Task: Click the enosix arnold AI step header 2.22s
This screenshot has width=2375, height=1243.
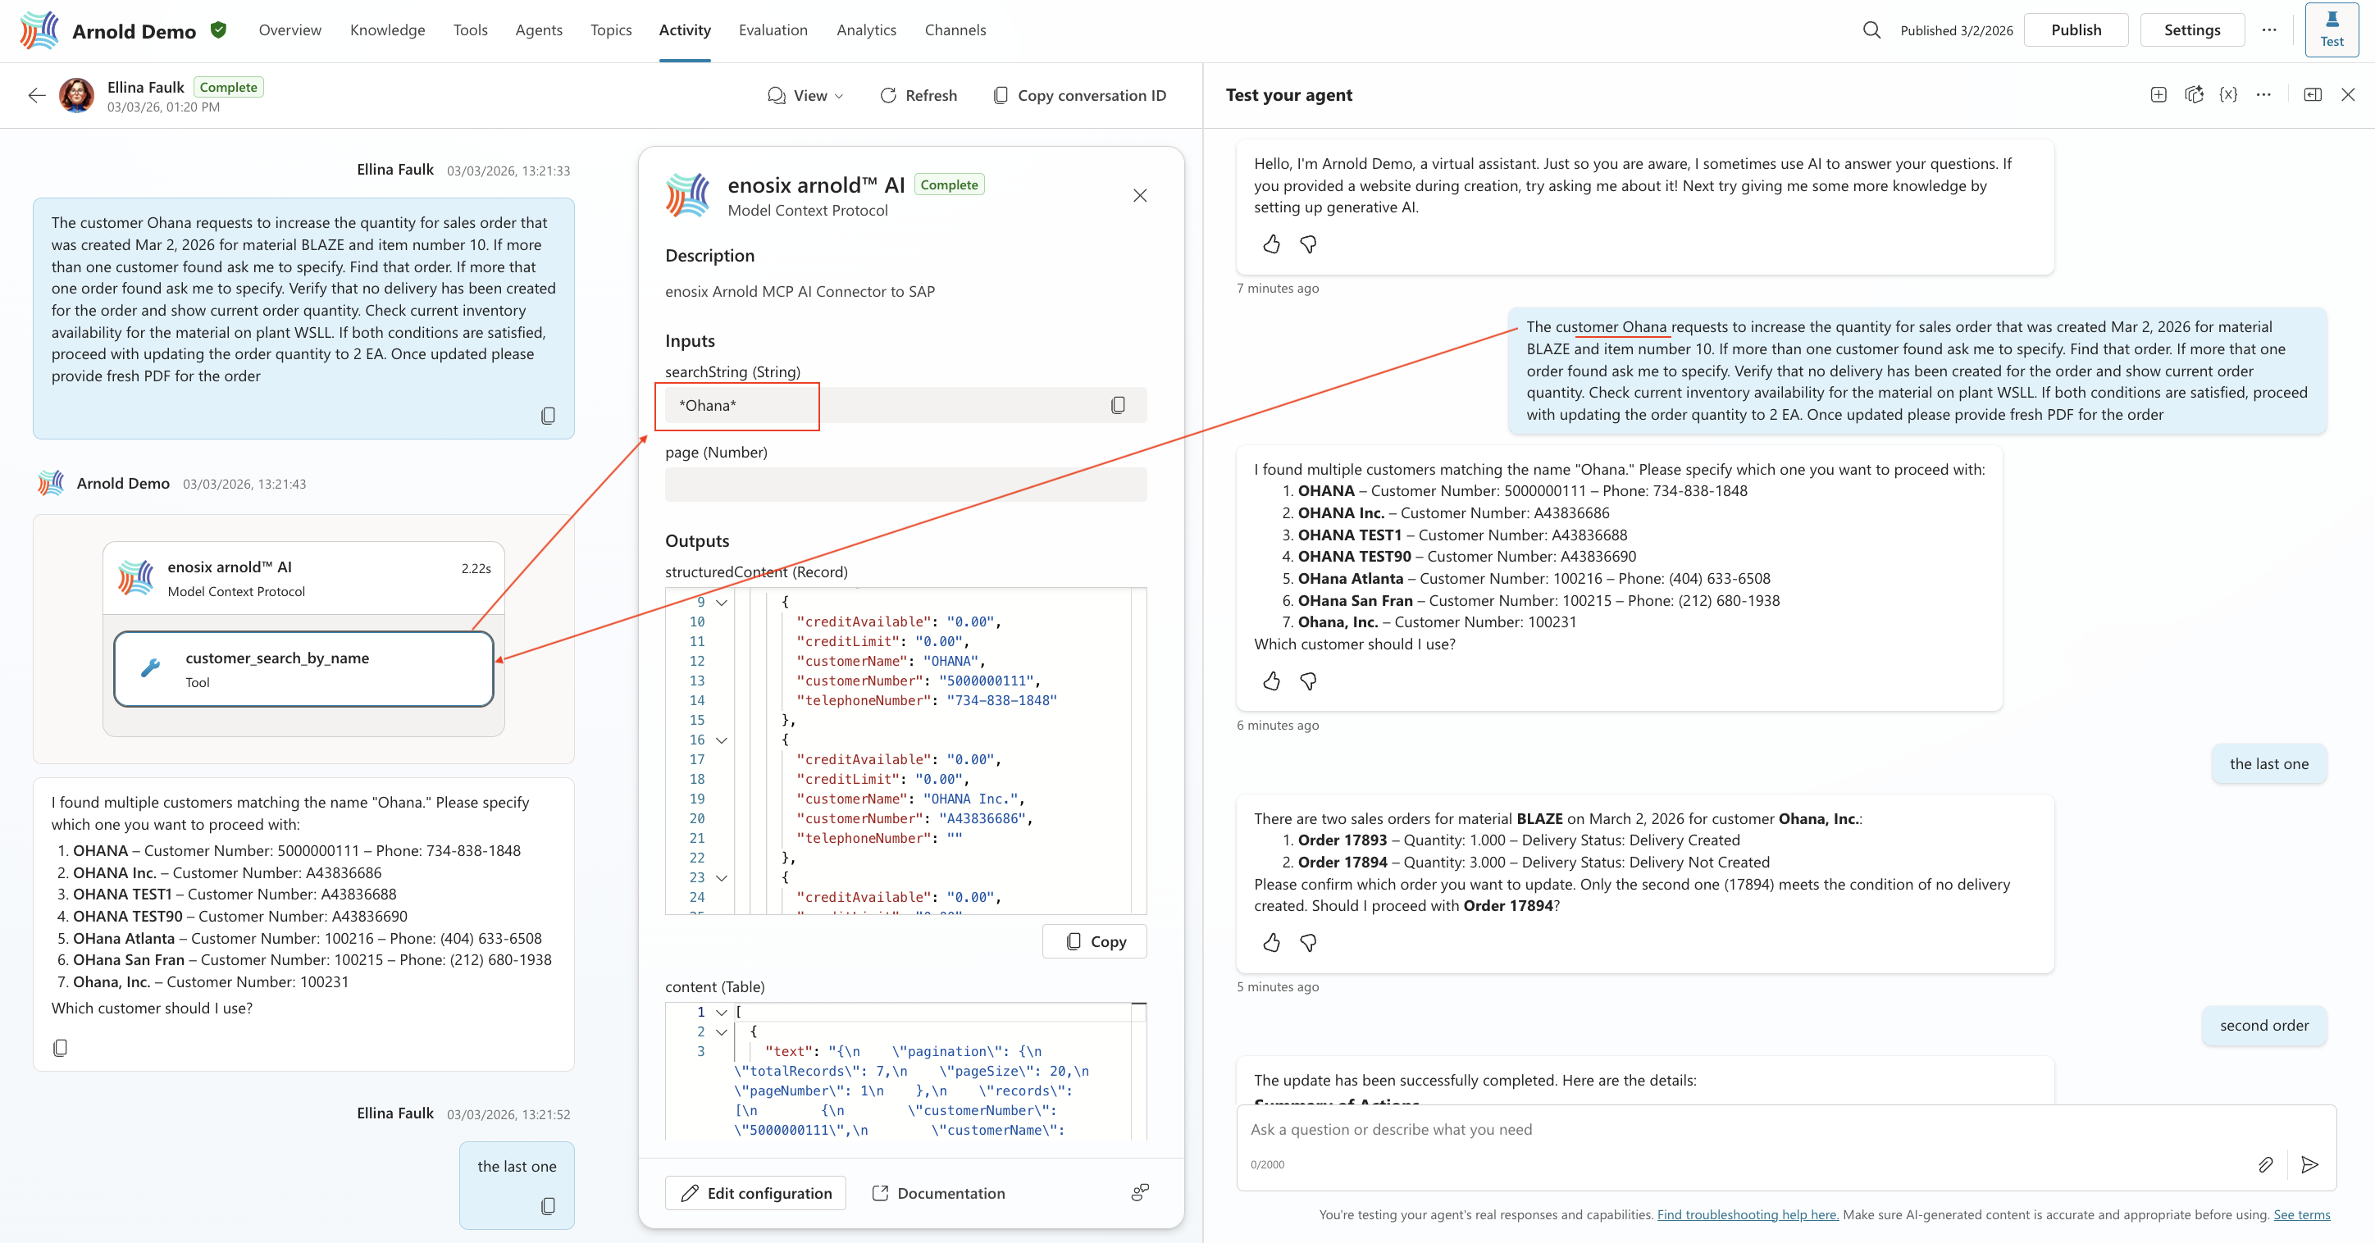Action: 303,578
